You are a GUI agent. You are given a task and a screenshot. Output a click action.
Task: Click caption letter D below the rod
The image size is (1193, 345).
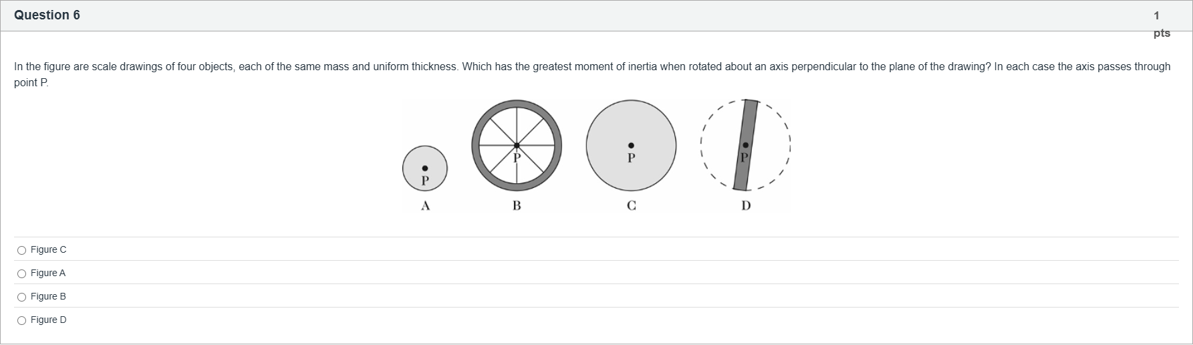pos(746,206)
